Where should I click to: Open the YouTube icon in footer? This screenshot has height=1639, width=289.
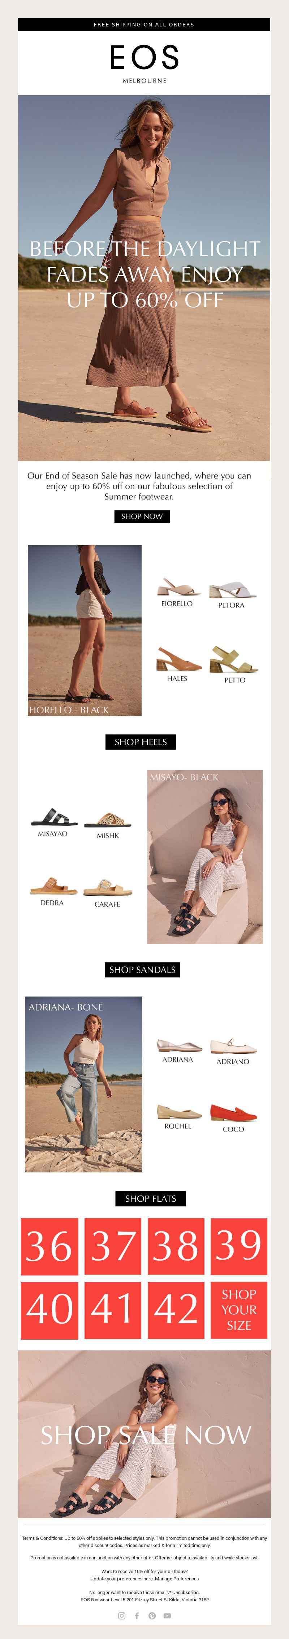pyautogui.click(x=167, y=1615)
